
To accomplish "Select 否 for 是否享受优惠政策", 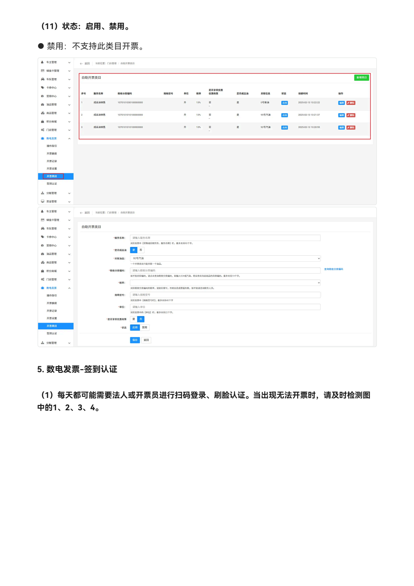I will [x=141, y=319].
